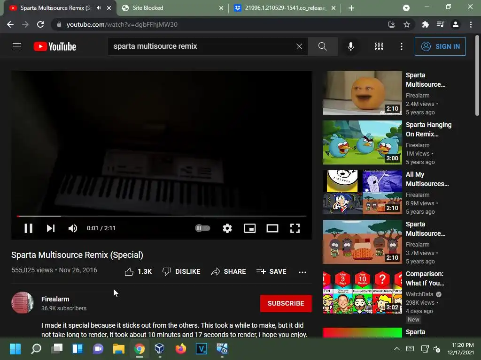Enter full screen mode
Image resolution: width=481 pixels, height=360 pixels.
point(295,228)
